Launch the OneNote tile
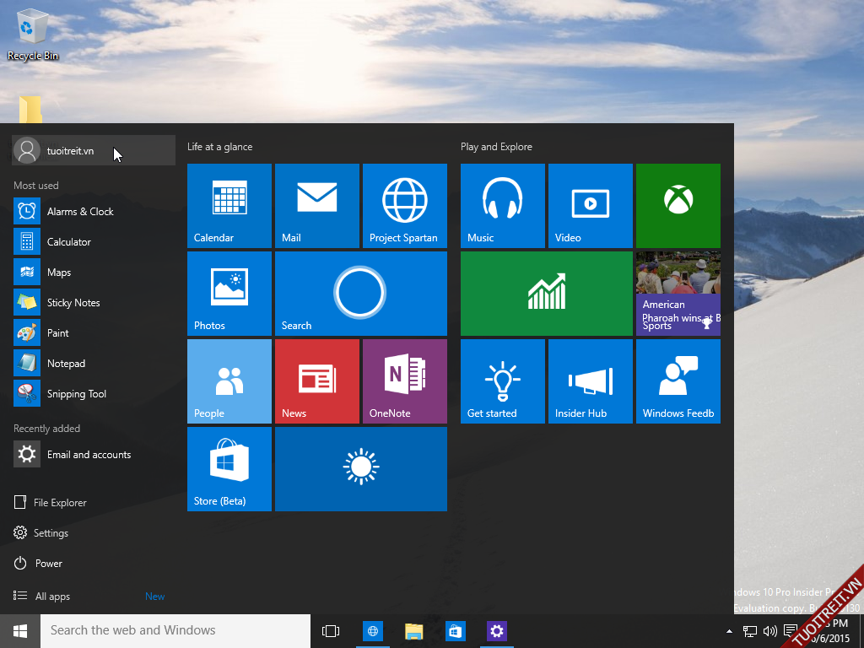The image size is (864, 648). [404, 381]
